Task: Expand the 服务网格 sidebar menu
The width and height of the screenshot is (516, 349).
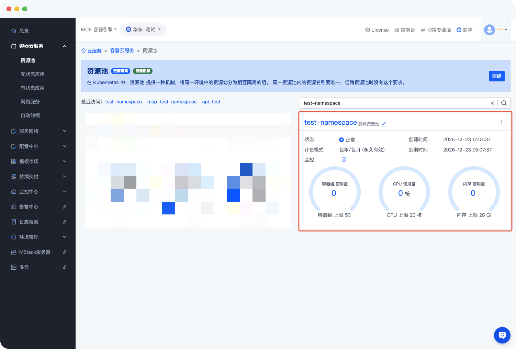Action: click(x=38, y=131)
